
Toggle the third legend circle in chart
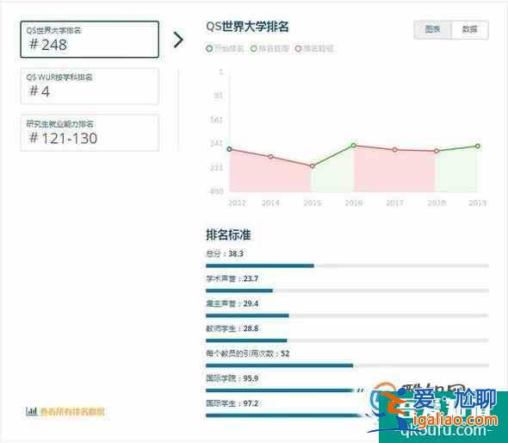tap(298, 48)
